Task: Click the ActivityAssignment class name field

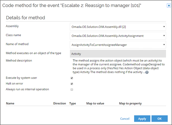Action: (x=118, y=36)
